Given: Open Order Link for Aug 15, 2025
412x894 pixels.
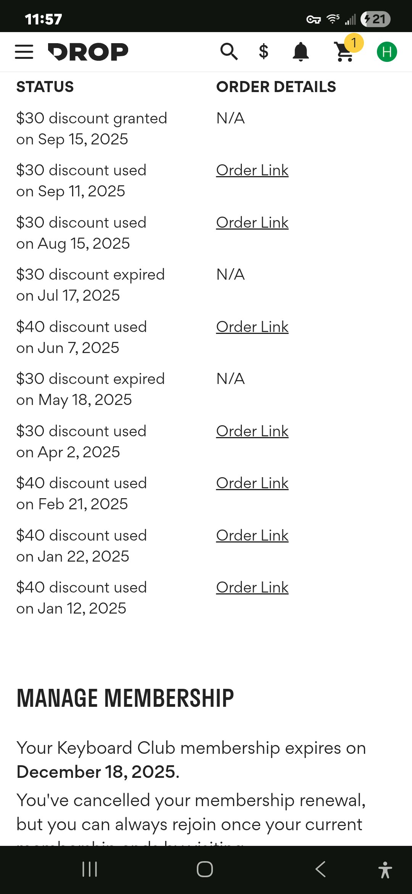Looking at the screenshot, I should [x=252, y=223].
